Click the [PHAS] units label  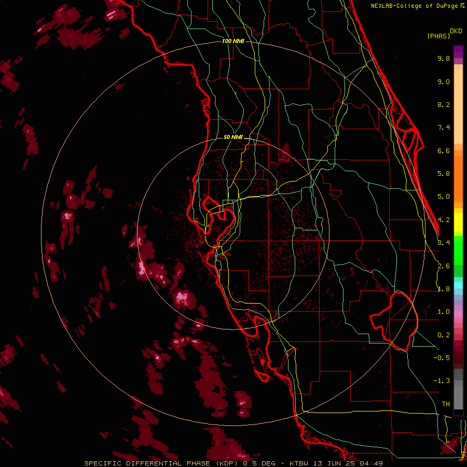pos(438,36)
